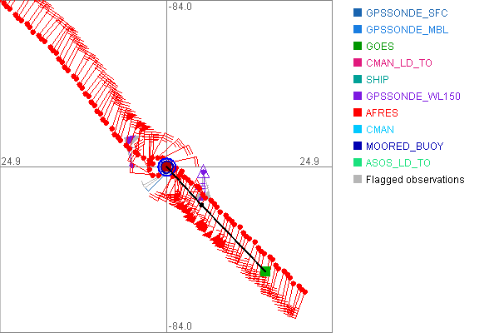The image size is (499, 333).
Task: Click the green GOES legend swatch
Action: [358, 47]
